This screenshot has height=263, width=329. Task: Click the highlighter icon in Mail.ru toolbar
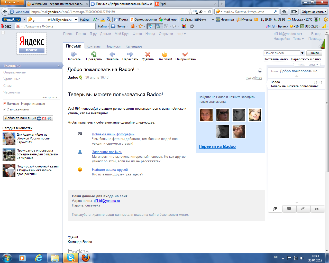click(103, 20)
